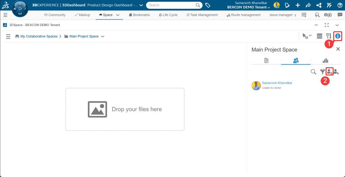Expand the Space tab dropdown chevron
345x177 pixels.
tap(118, 15)
